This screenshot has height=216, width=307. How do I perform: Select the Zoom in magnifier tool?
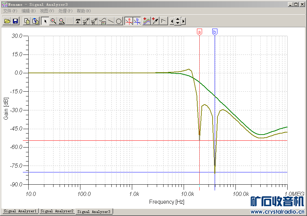tap(53, 21)
